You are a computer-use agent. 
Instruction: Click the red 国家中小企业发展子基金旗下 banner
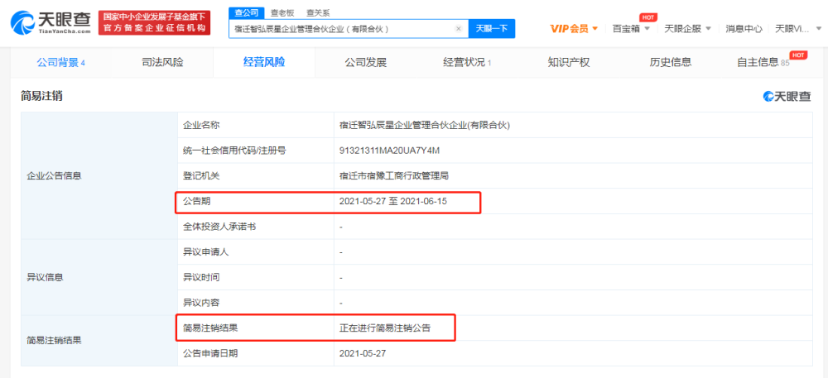coord(154,22)
